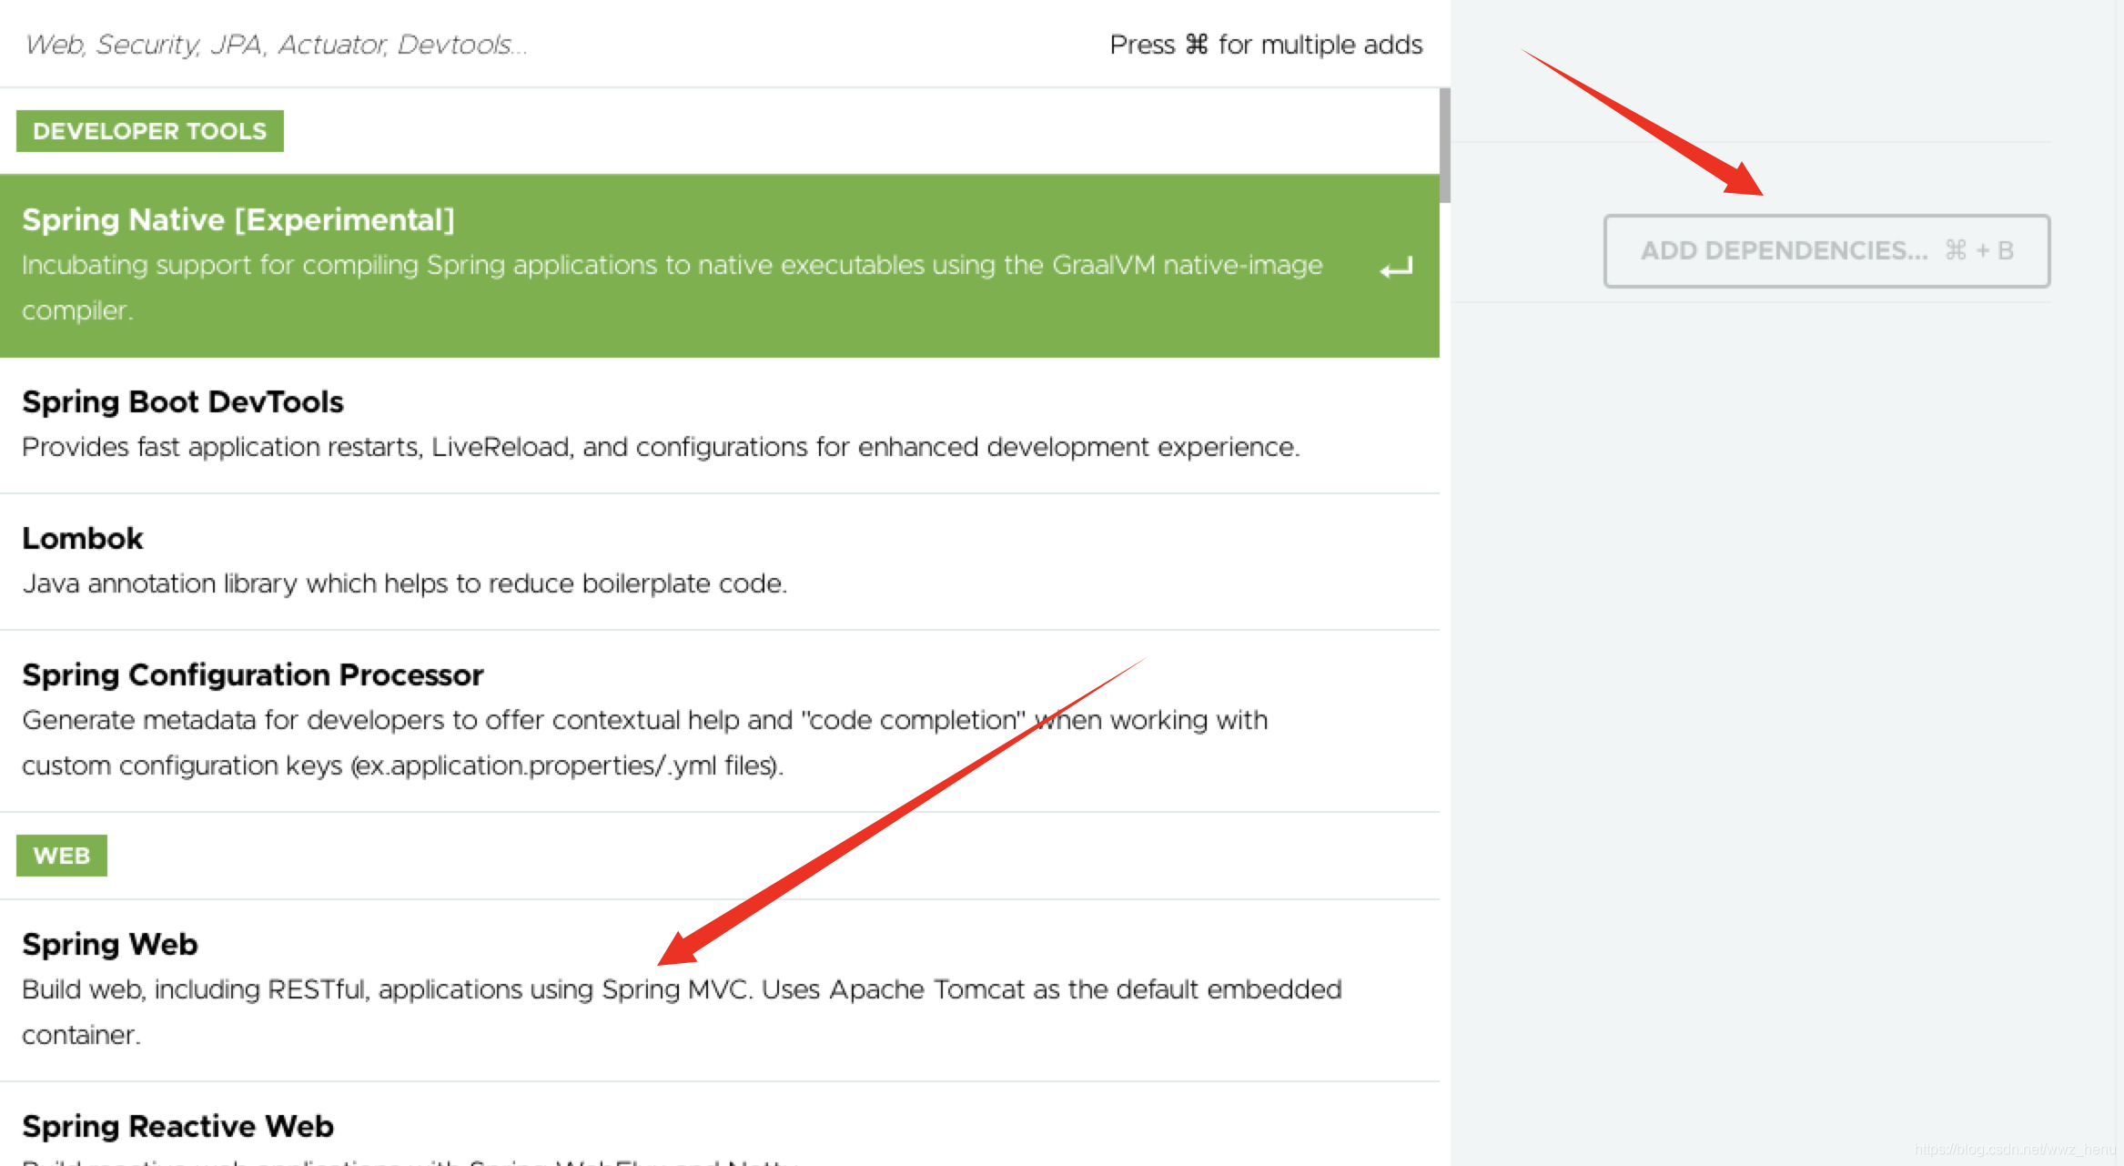
Task: Choose the Lombok dependency
Action: tap(83, 538)
